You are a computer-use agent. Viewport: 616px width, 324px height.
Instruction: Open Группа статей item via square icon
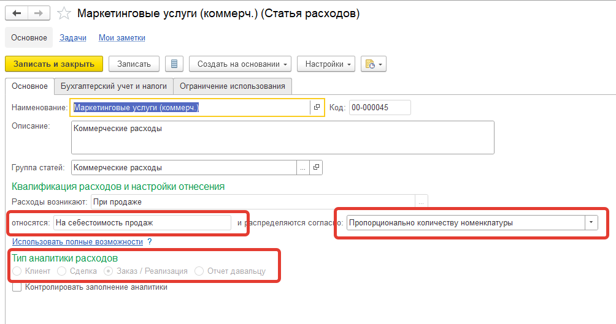[x=316, y=167]
